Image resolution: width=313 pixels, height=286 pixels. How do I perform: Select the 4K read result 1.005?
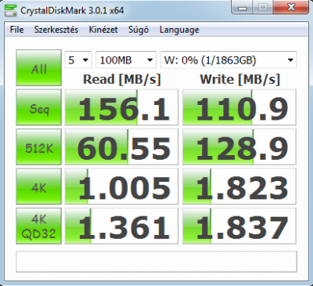point(121,186)
